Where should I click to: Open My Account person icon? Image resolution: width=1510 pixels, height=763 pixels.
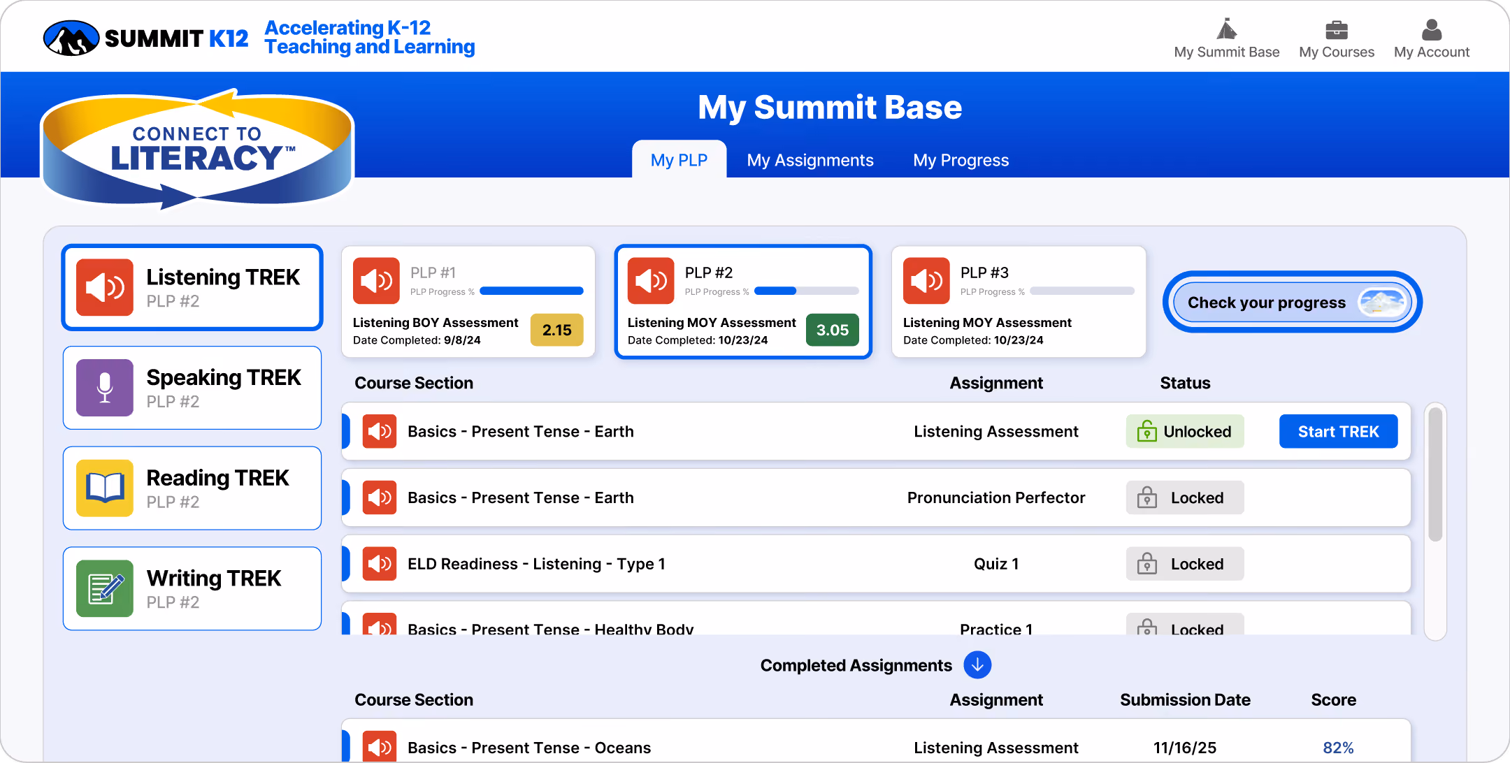tap(1431, 29)
